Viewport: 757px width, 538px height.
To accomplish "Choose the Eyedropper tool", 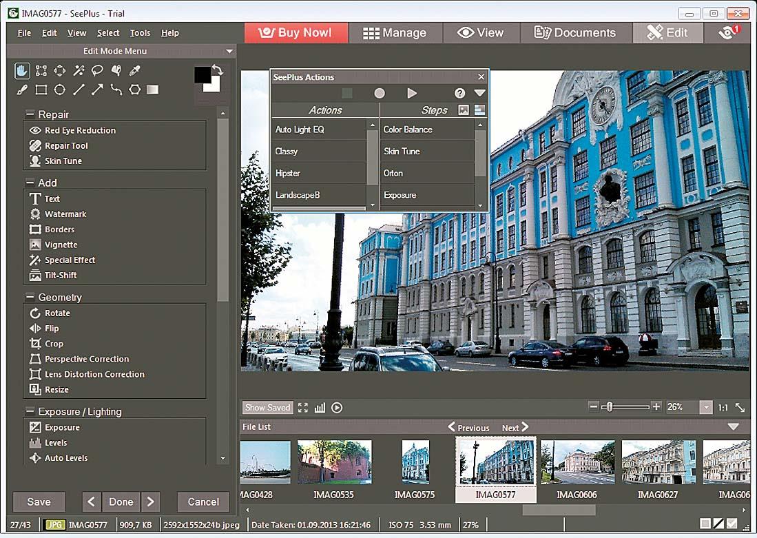I will [135, 70].
